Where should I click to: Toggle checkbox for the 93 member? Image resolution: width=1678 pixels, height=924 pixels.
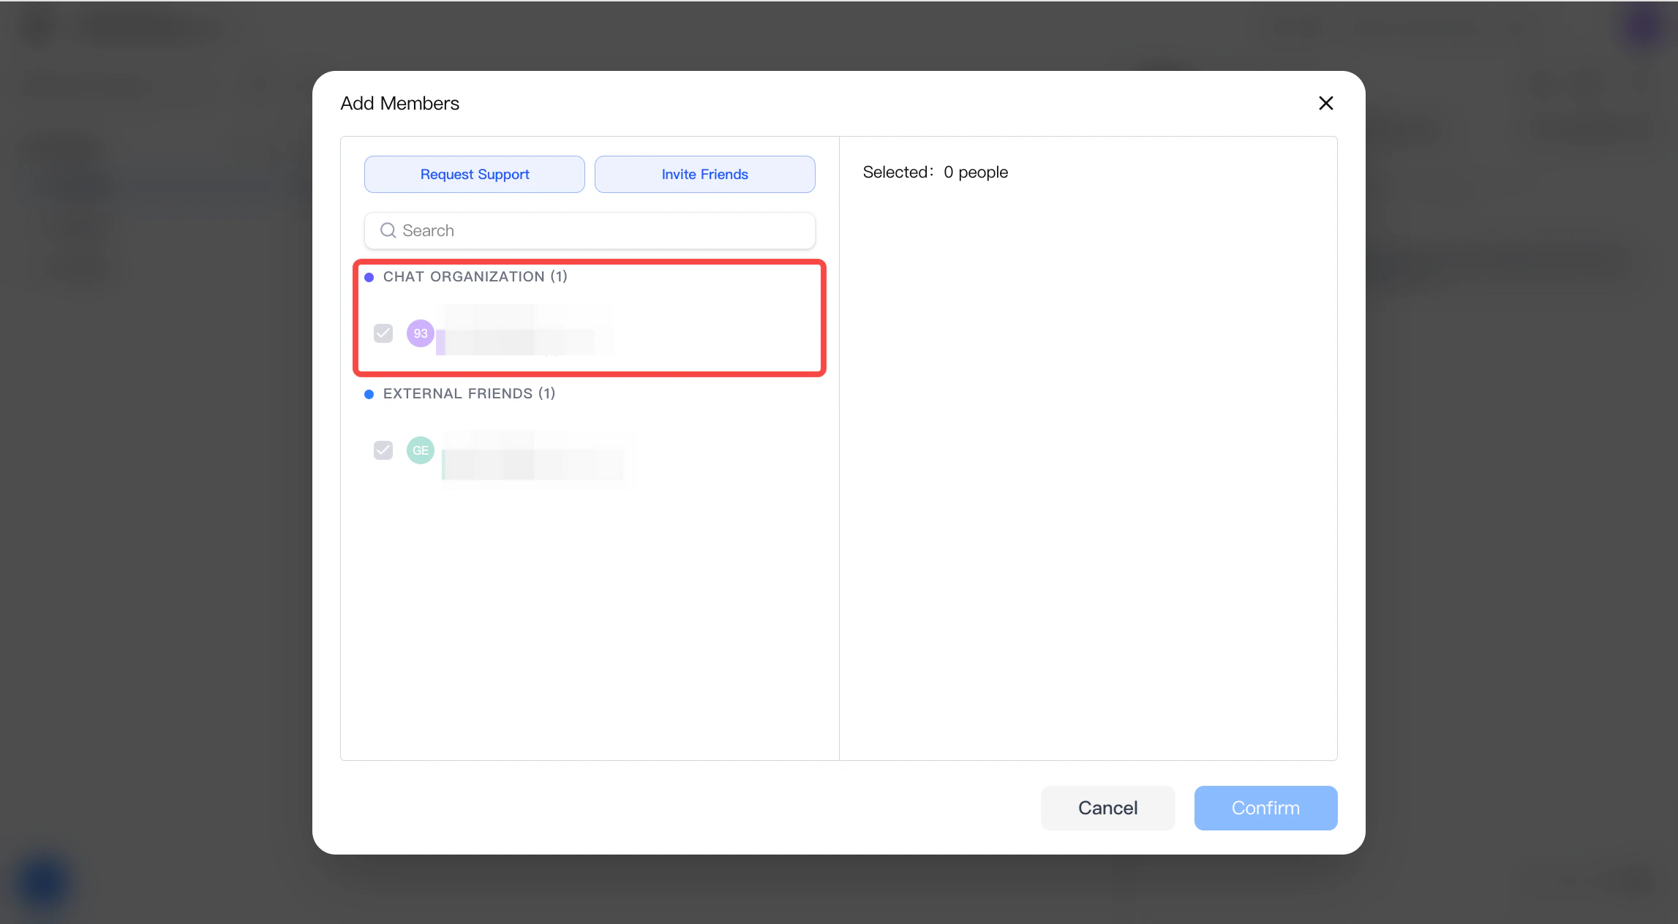coord(383,333)
